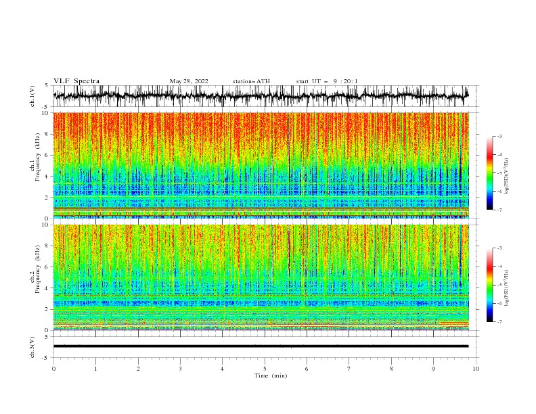Click the "ch.1(V)" axis label

[32, 96]
